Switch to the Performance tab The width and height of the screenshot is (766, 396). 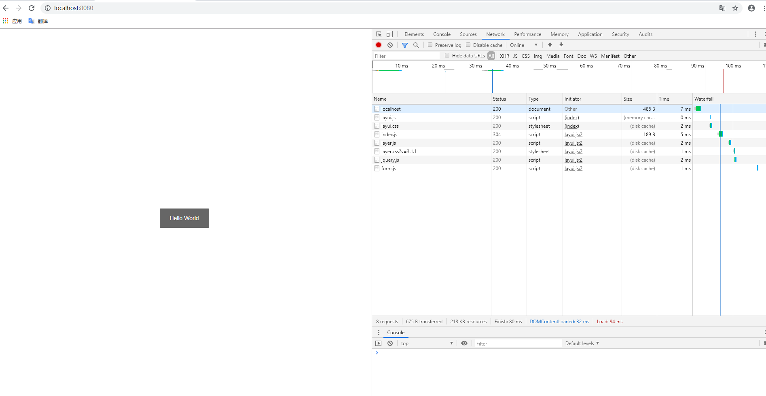click(x=527, y=34)
